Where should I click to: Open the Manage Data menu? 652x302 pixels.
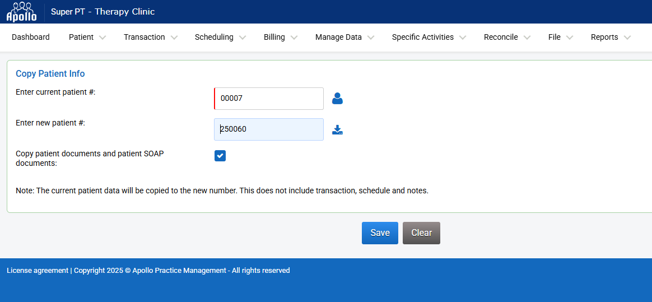[344, 38]
